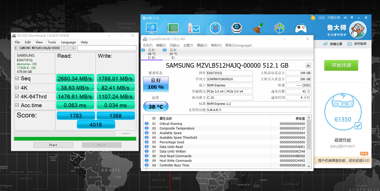Click C: D: drive health status orb
Image resolution: width=380 pixels, height=191 pixels.
coord(143,50)
